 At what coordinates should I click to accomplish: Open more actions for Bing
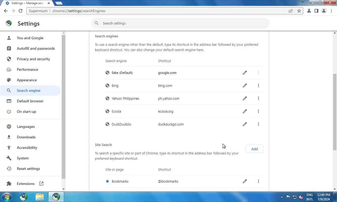pos(259,85)
